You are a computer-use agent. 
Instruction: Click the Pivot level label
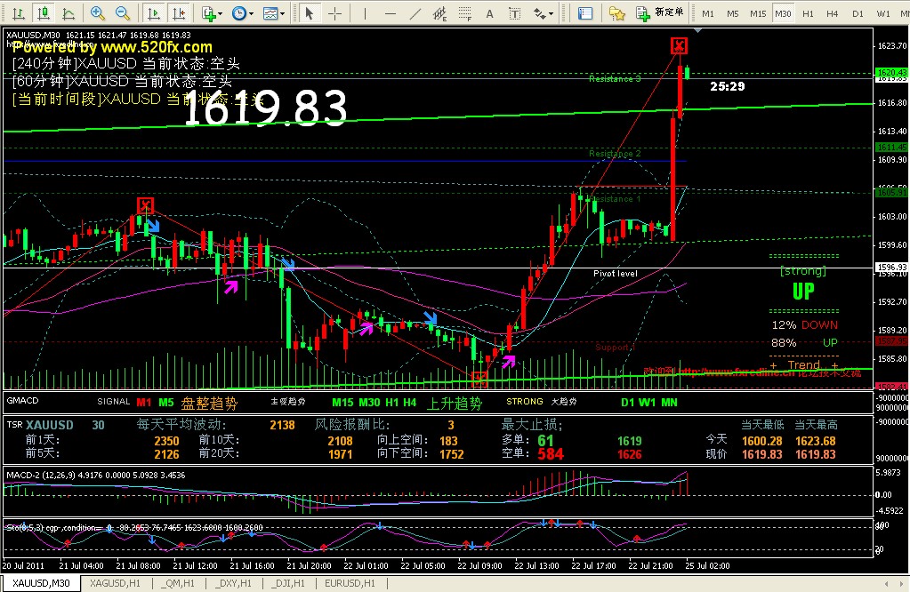click(x=616, y=274)
